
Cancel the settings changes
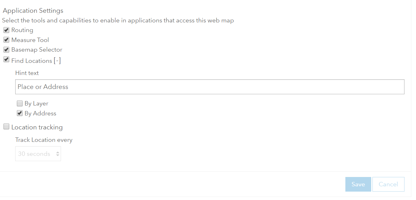coord(388,184)
